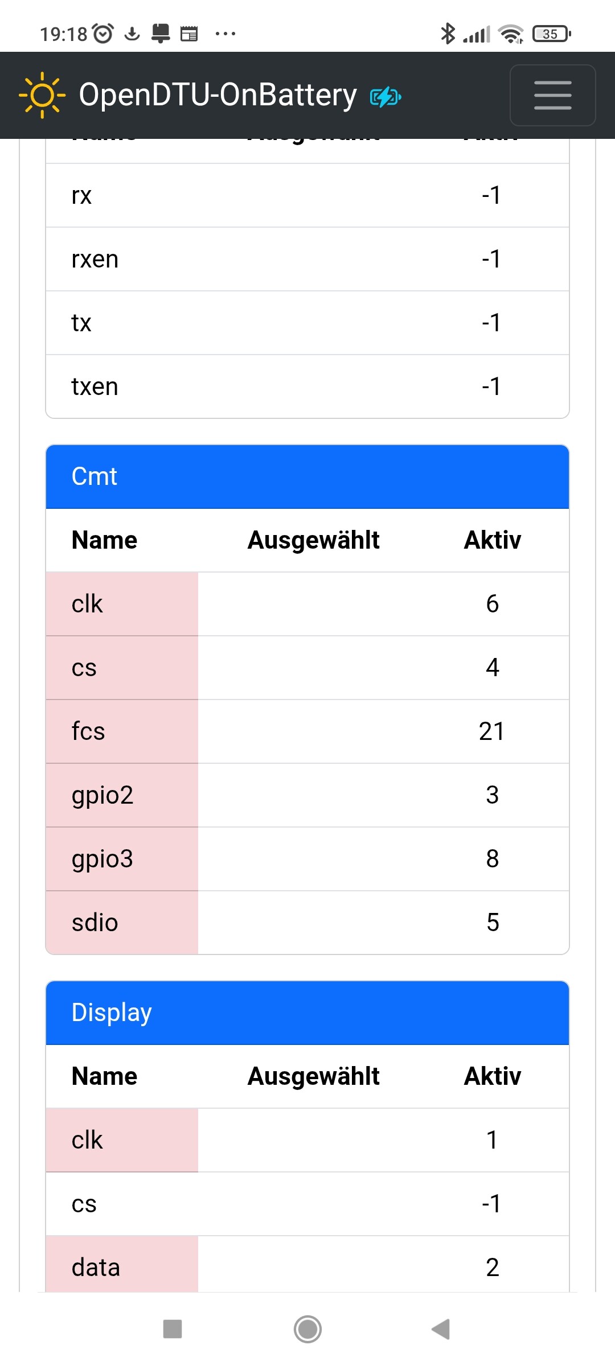Tap the Cmt fcs pin name cell
The height and width of the screenshot is (1366, 615).
[x=122, y=731]
